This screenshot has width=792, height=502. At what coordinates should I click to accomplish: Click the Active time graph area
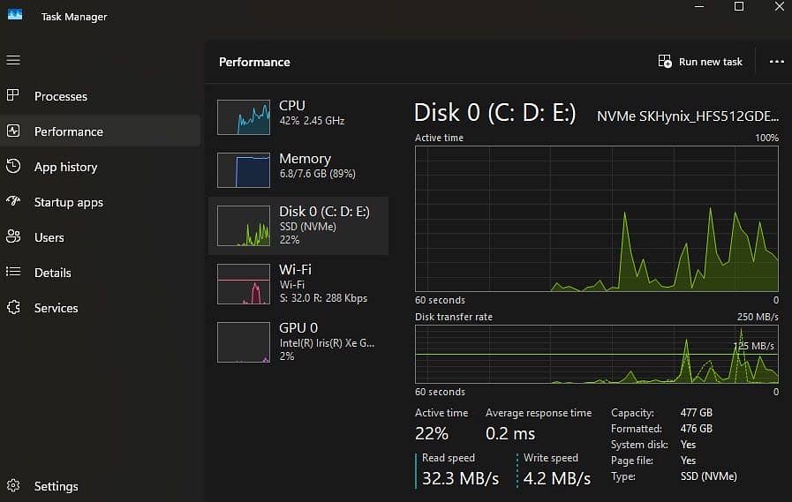coord(597,219)
